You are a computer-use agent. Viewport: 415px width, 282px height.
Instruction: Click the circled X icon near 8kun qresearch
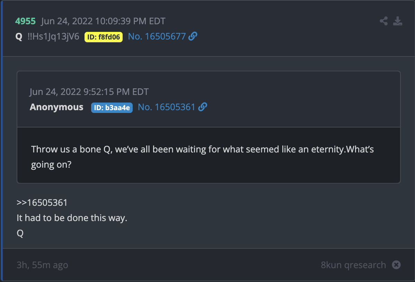(x=396, y=265)
